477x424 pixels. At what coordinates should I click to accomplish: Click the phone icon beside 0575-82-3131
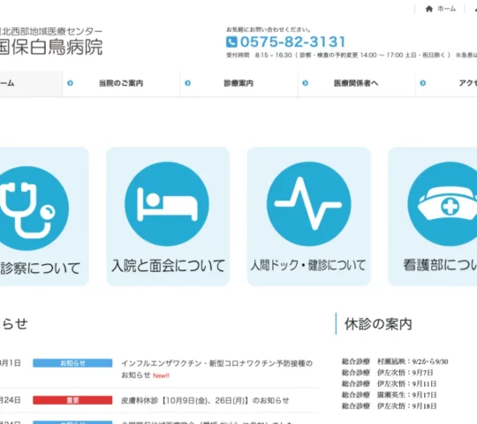231,42
